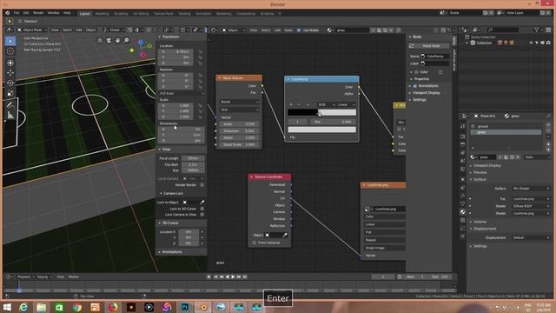Launch Photoshop from the Windows taskbar
Screen dimensions: 556x313
(x=185, y=307)
